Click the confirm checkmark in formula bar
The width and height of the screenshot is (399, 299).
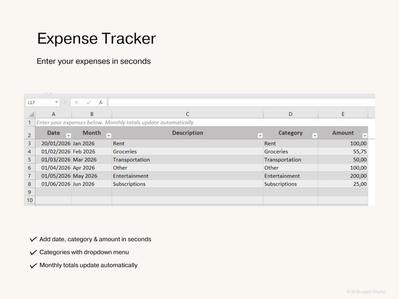tap(88, 102)
